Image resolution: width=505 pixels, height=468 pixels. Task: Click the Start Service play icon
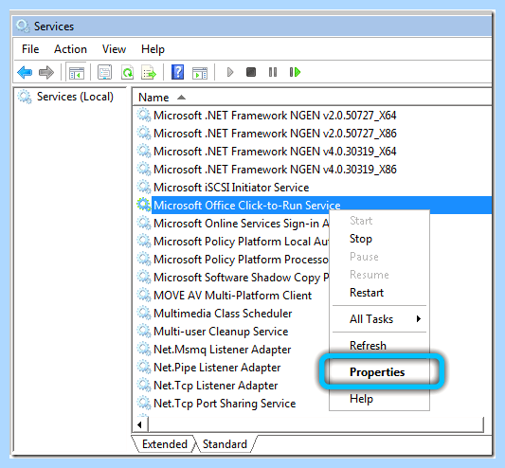click(x=230, y=72)
